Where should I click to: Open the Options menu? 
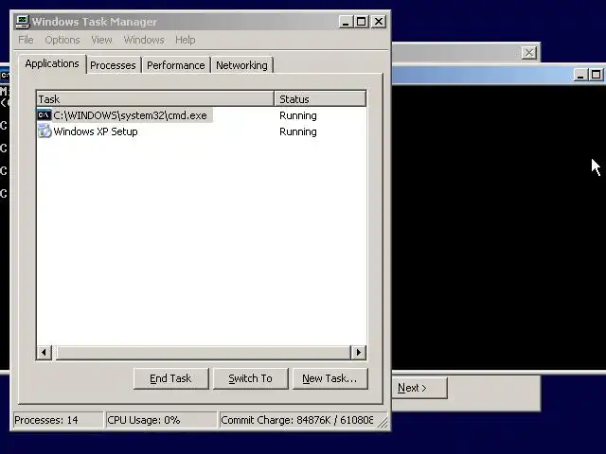coord(62,40)
